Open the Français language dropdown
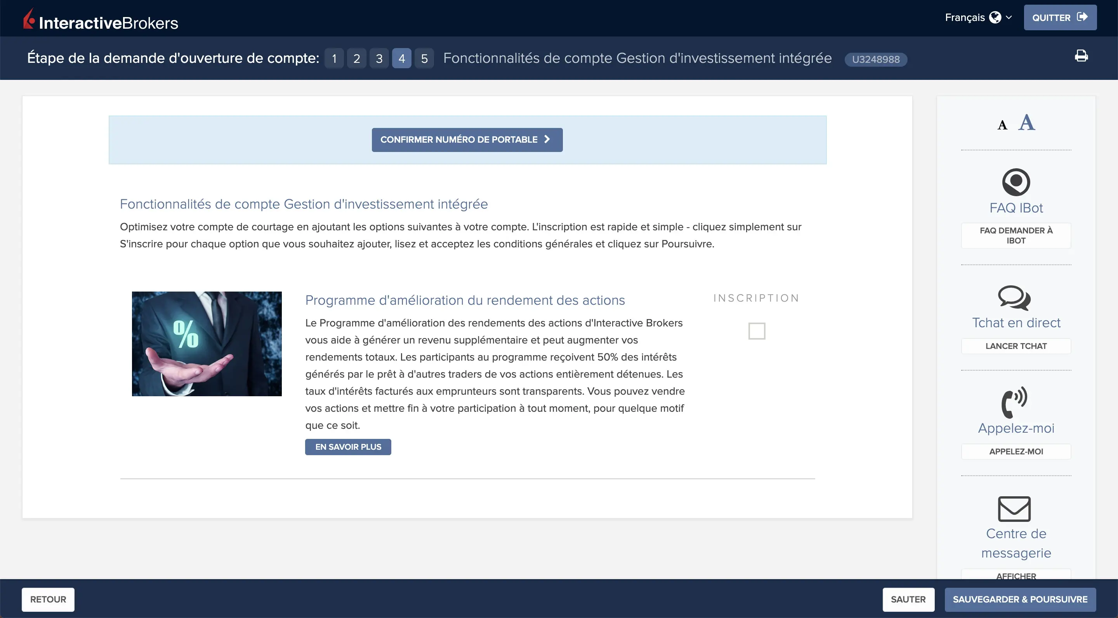Image resolution: width=1118 pixels, height=618 pixels. [x=978, y=17]
